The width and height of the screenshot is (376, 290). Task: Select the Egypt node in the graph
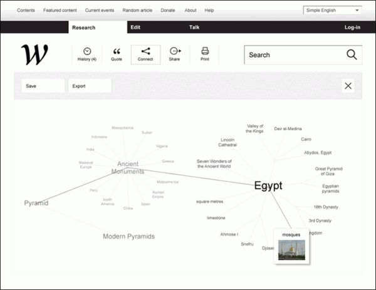[x=268, y=186]
